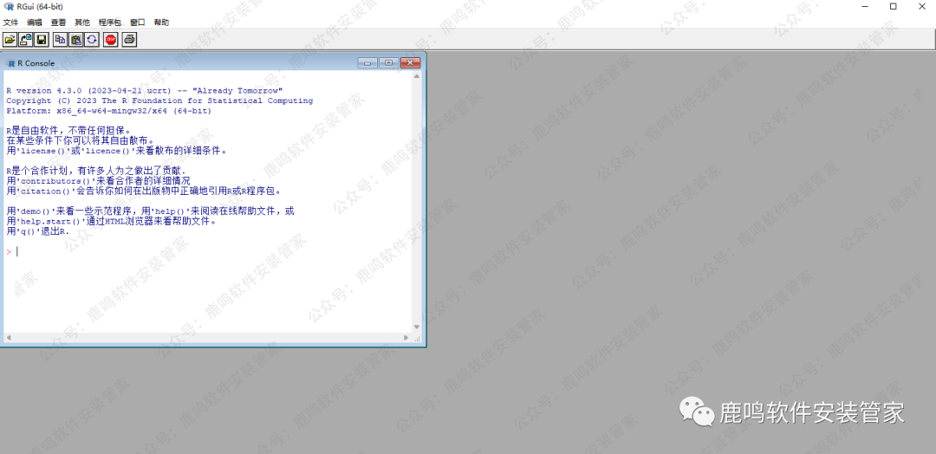Open the 查看 menu
Screen dimensions: 936x454
(x=59, y=23)
